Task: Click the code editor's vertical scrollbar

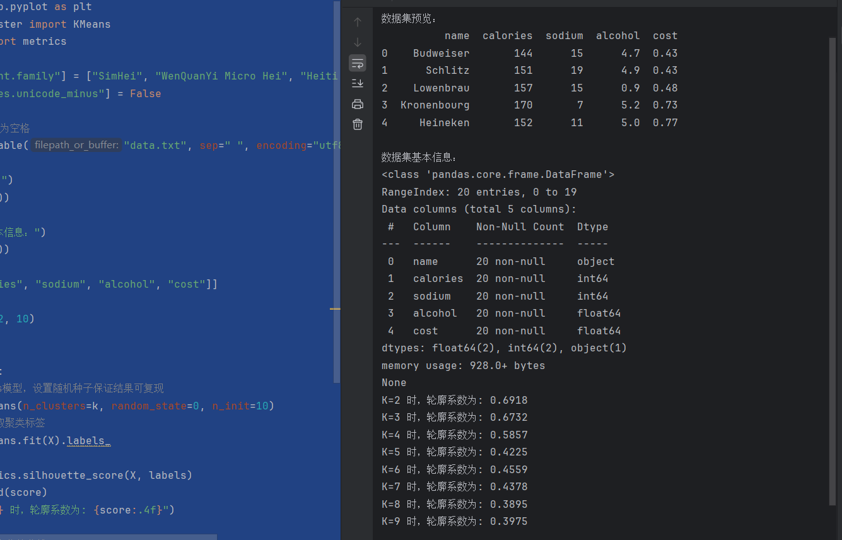Action: tap(337, 192)
